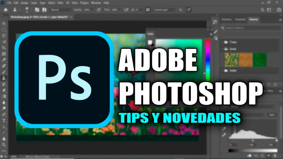
Task: Switch to the Gradients tab
Action: [x=240, y=19]
